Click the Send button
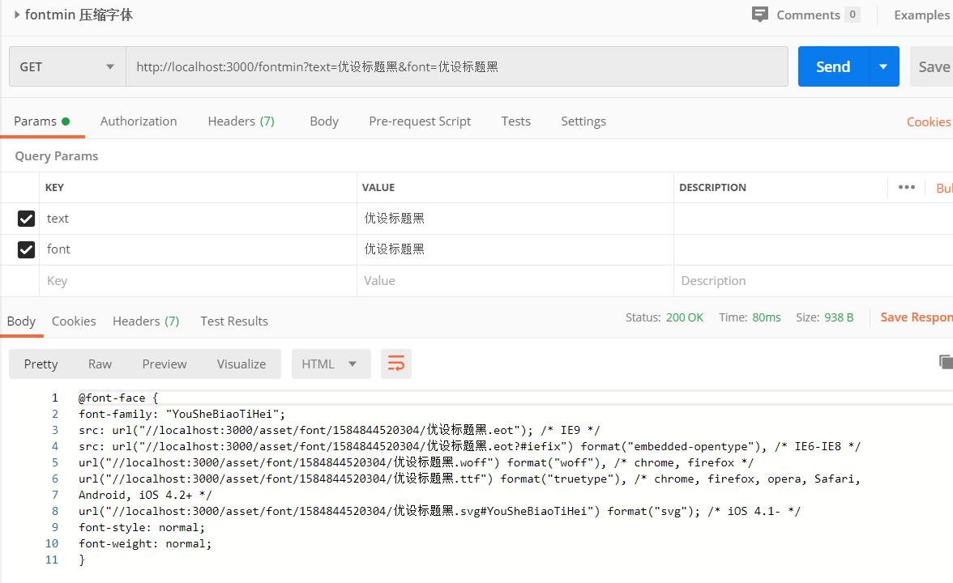Viewport: 953px width, 583px height. (x=832, y=66)
